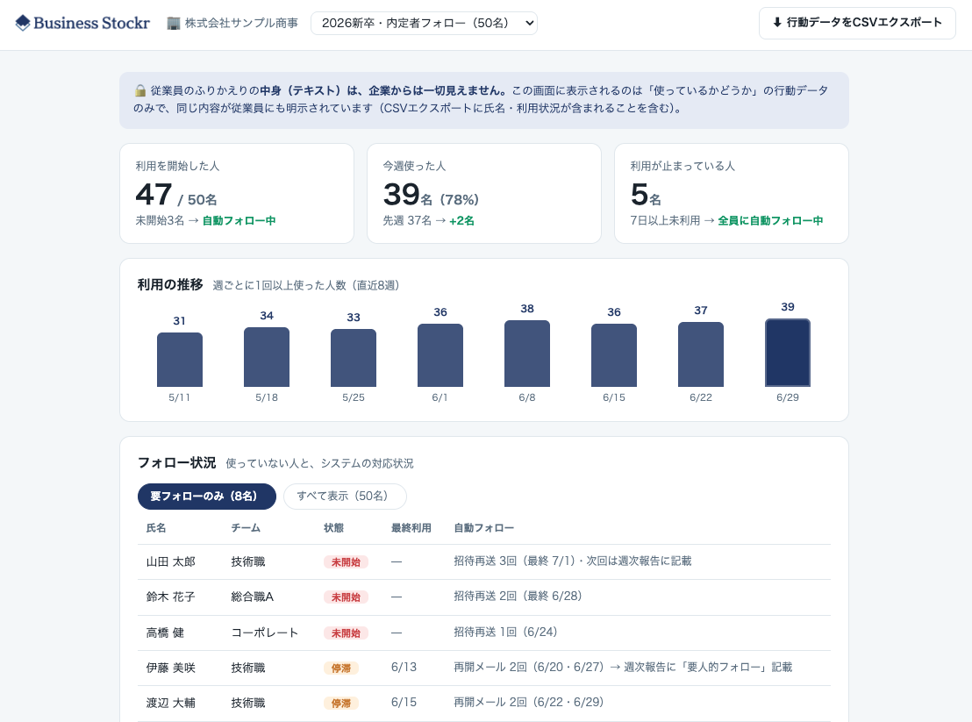This screenshot has height=722, width=972.
Task: Click the 利用が止まっている人 card showing 5名
Action: (732, 193)
